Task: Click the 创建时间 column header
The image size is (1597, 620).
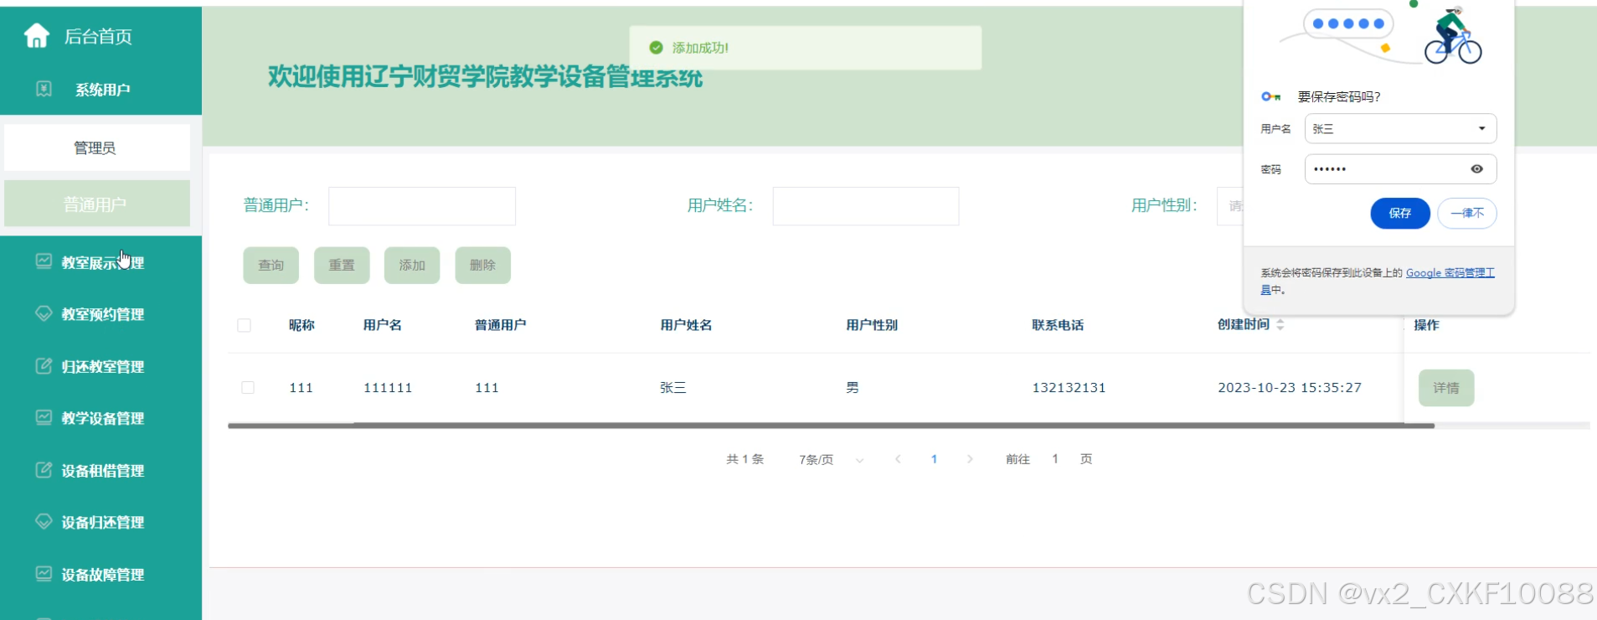Action: (x=1244, y=324)
